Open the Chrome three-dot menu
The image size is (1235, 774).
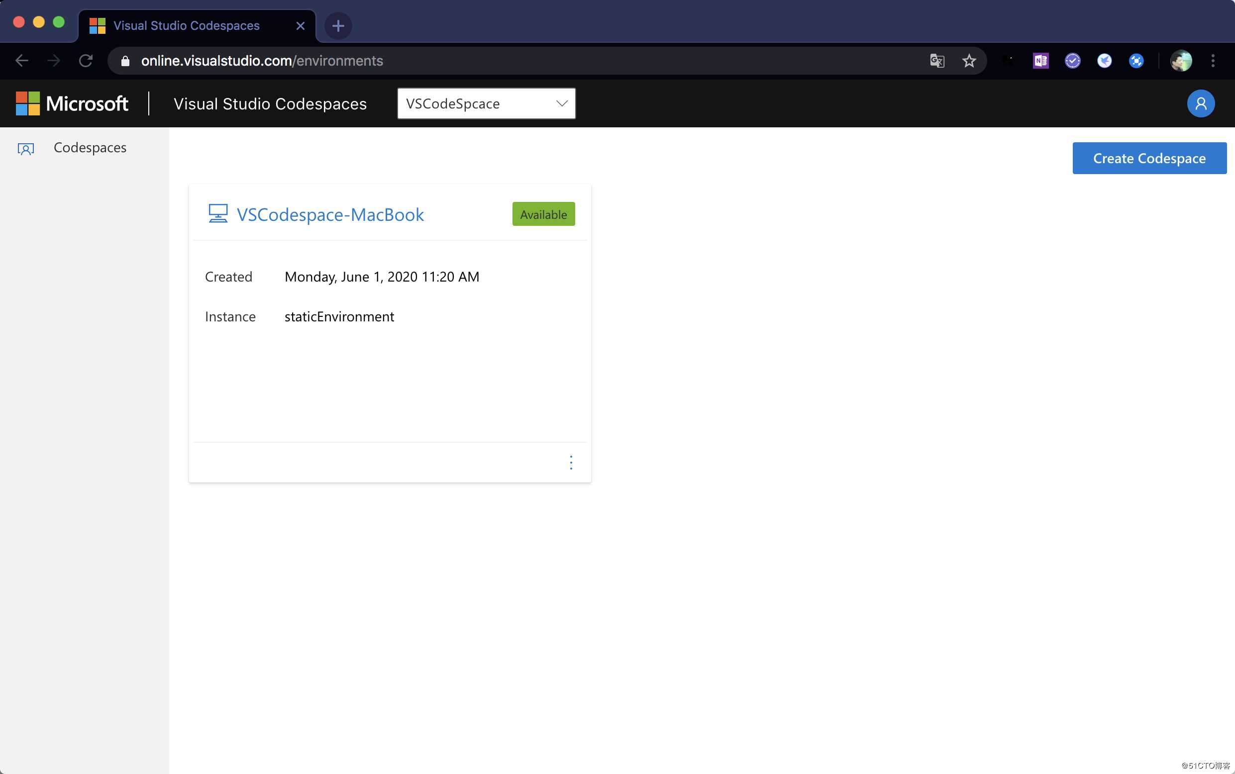1213,61
